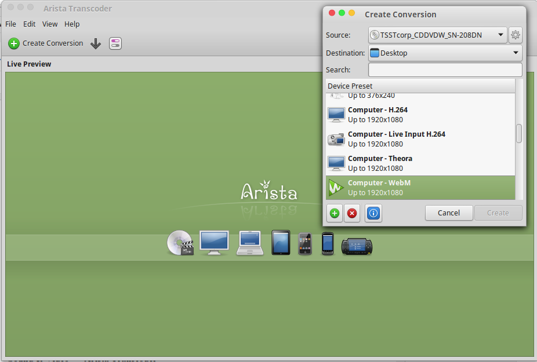Open the Destination dropdown set to Desktop
The height and width of the screenshot is (362, 537).
tap(445, 52)
